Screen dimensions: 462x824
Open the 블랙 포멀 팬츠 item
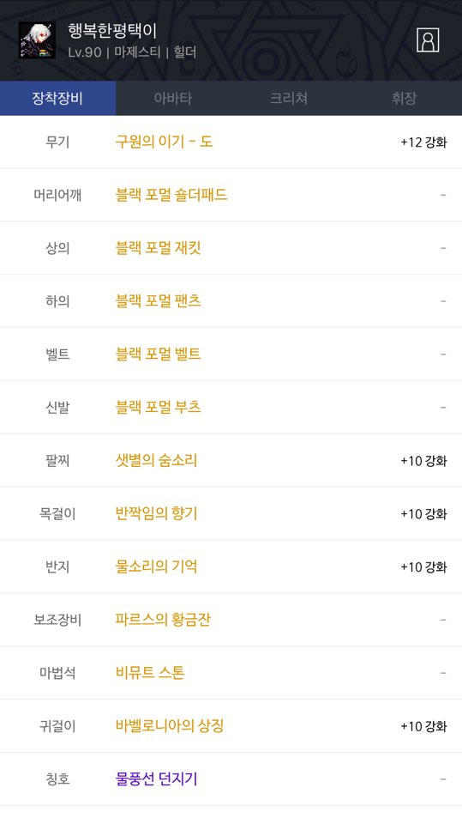(158, 301)
